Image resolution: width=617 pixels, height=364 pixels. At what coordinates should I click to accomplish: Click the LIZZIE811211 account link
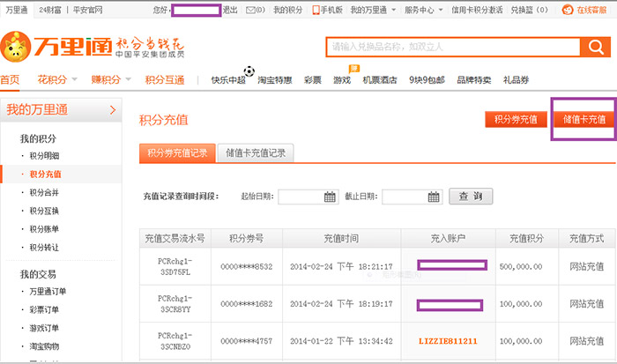(x=448, y=341)
